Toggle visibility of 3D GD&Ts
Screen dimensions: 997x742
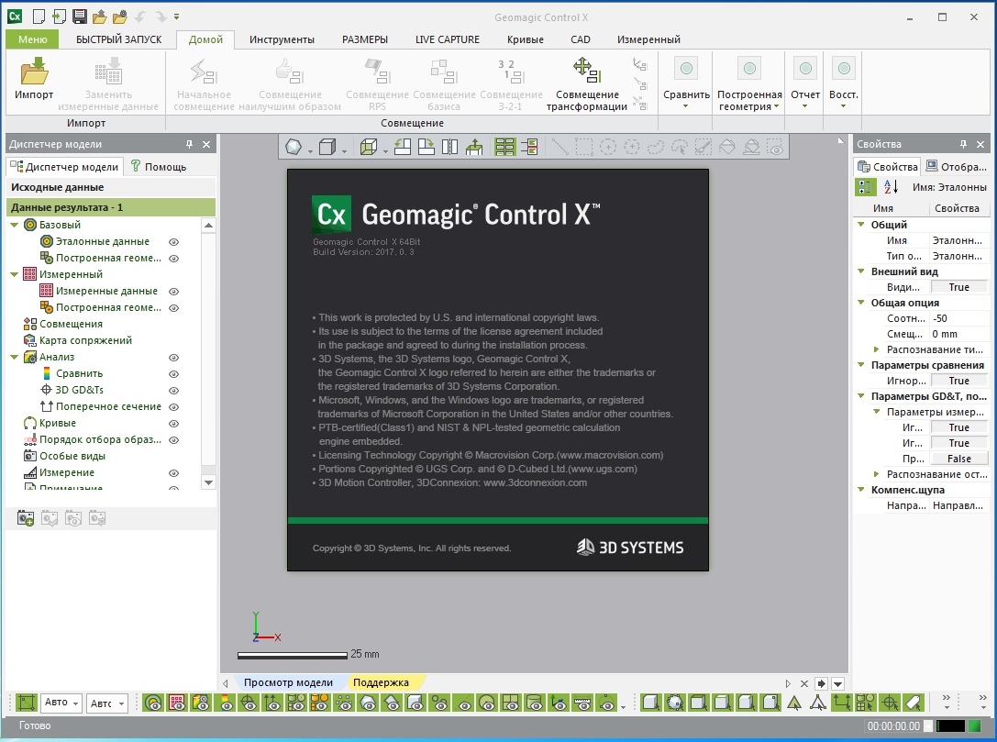pos(173,391)
